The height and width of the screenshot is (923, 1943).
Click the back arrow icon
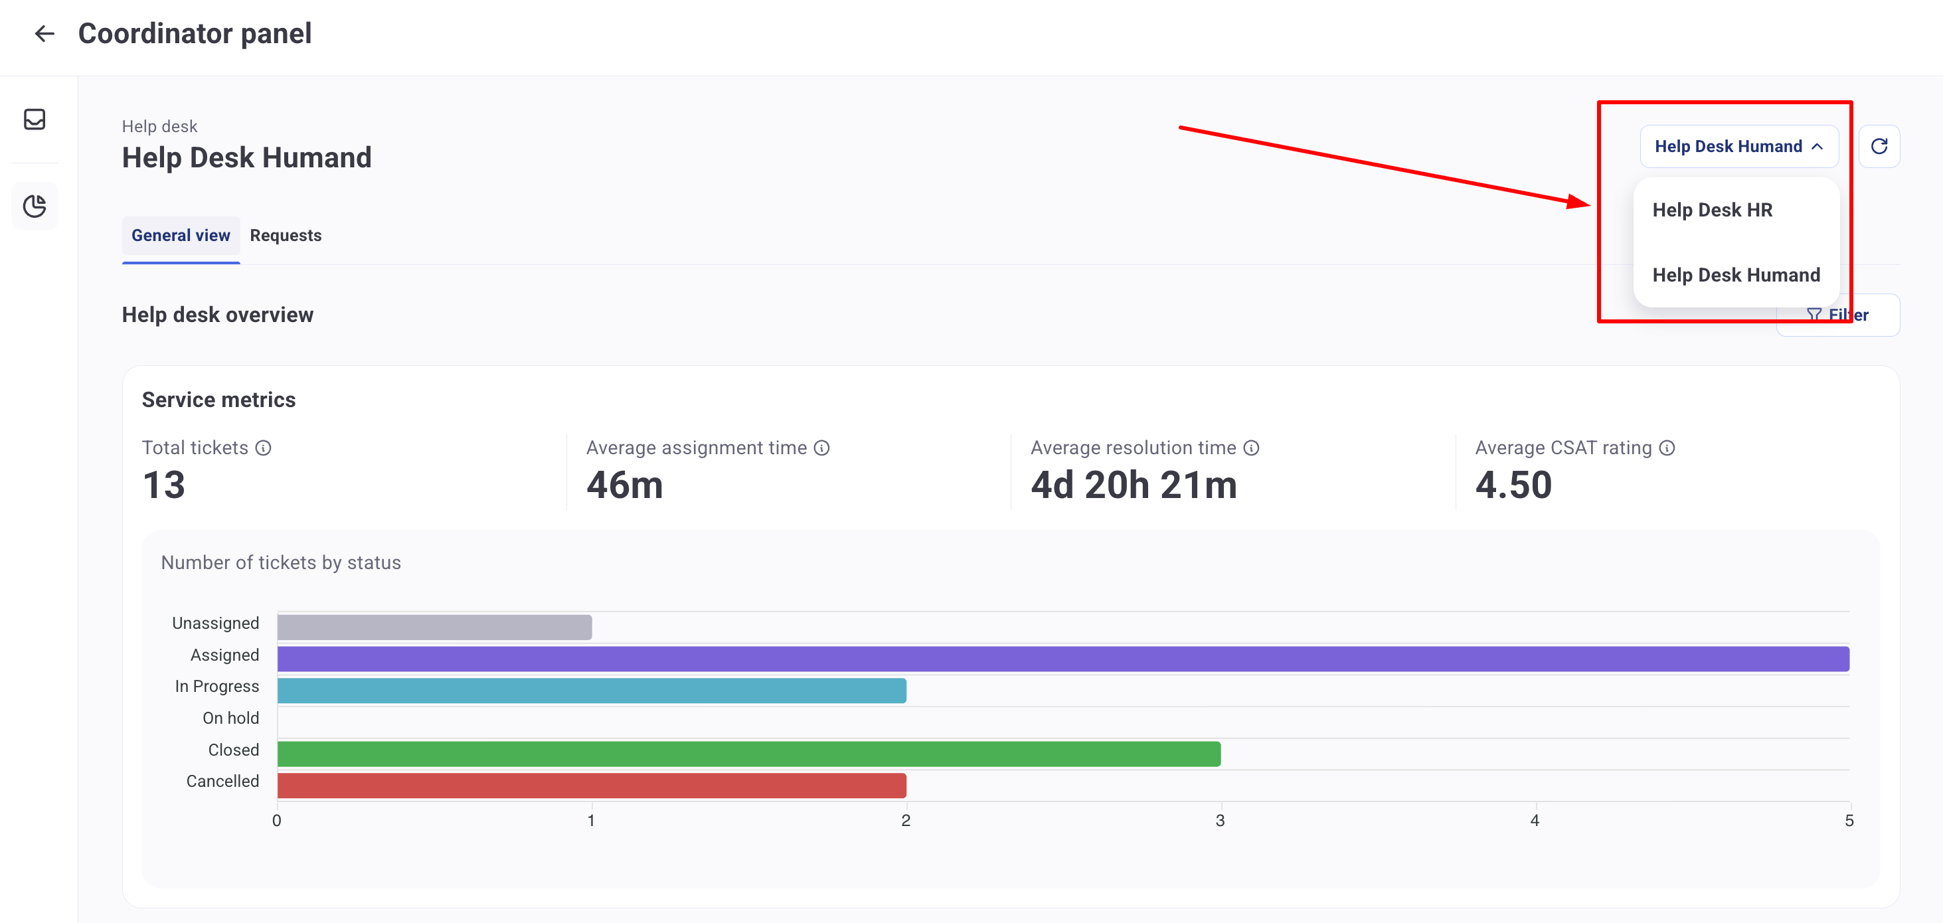pos(44,33)
